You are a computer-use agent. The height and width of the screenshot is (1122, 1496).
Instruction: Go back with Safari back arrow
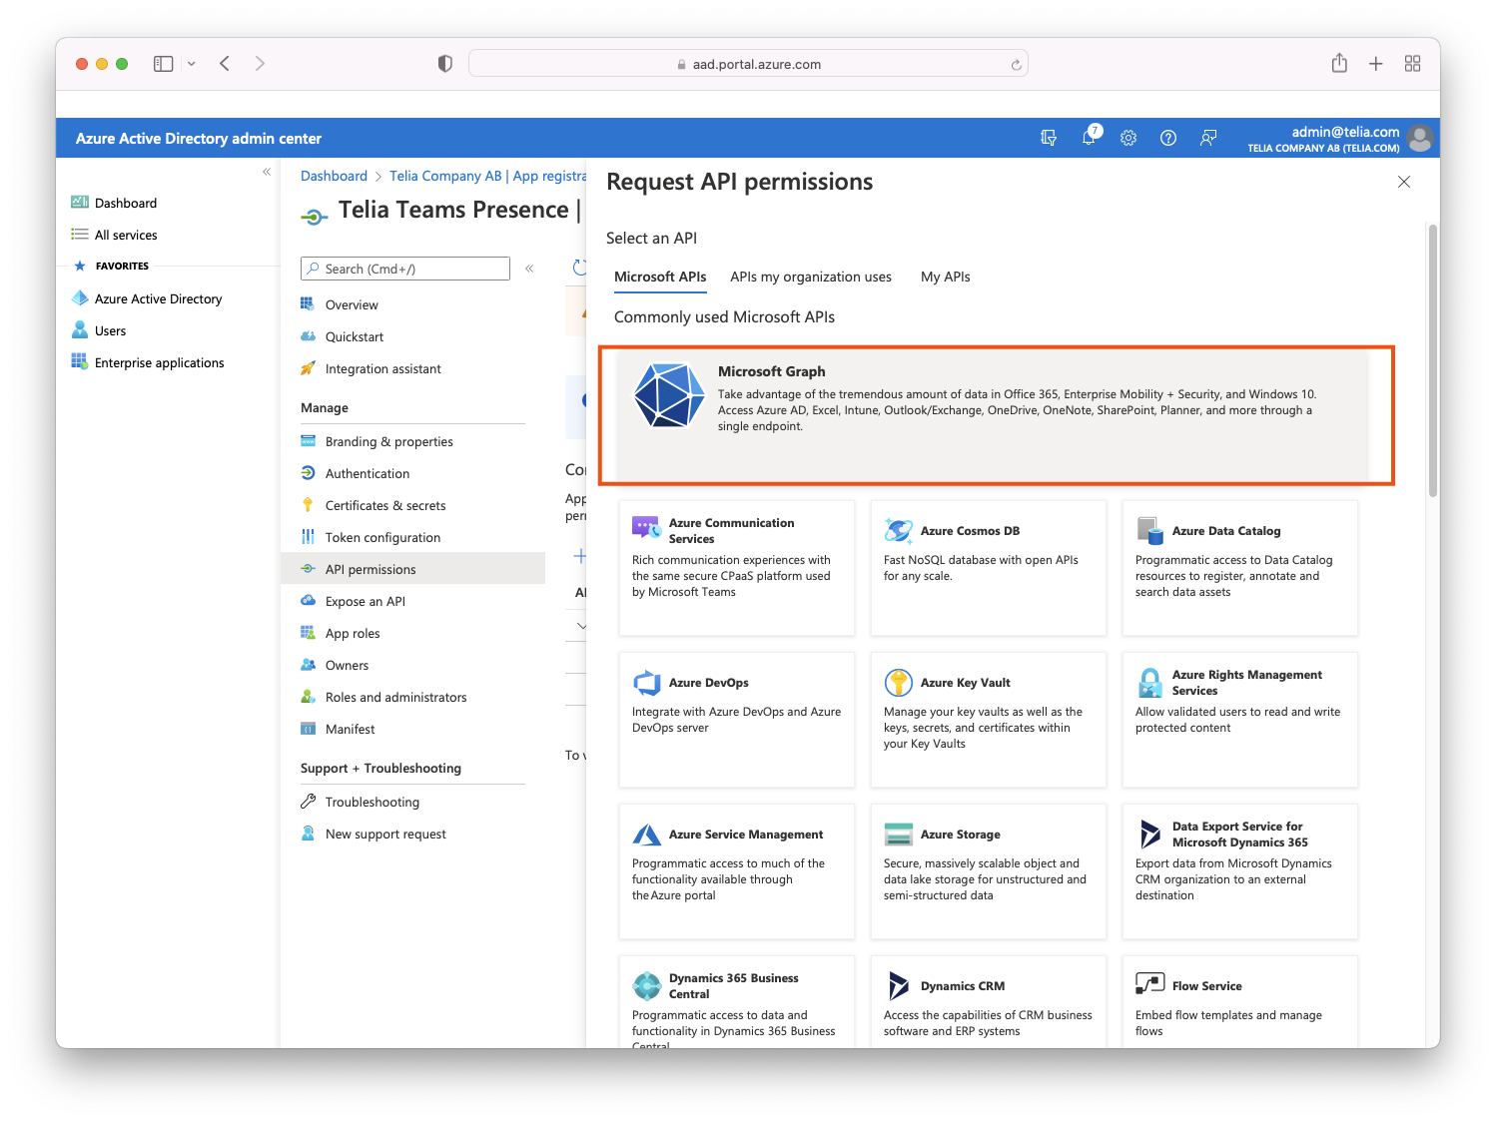click(x=225, y=64)
